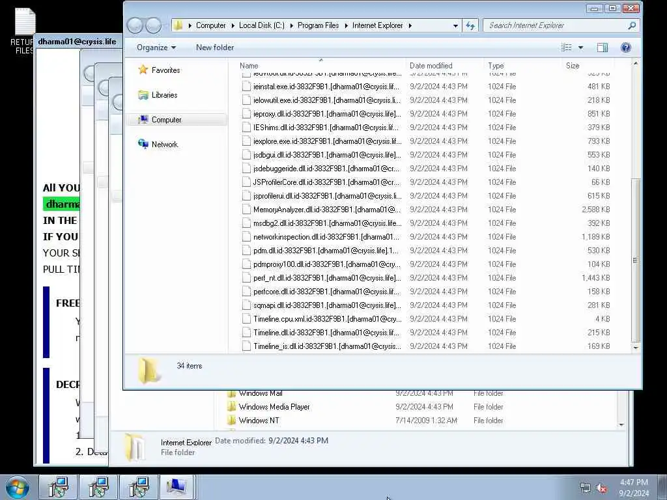Expand the arrow after Program Files breadcrumb
Screen dimensions: 667x500
click(346, 25)
